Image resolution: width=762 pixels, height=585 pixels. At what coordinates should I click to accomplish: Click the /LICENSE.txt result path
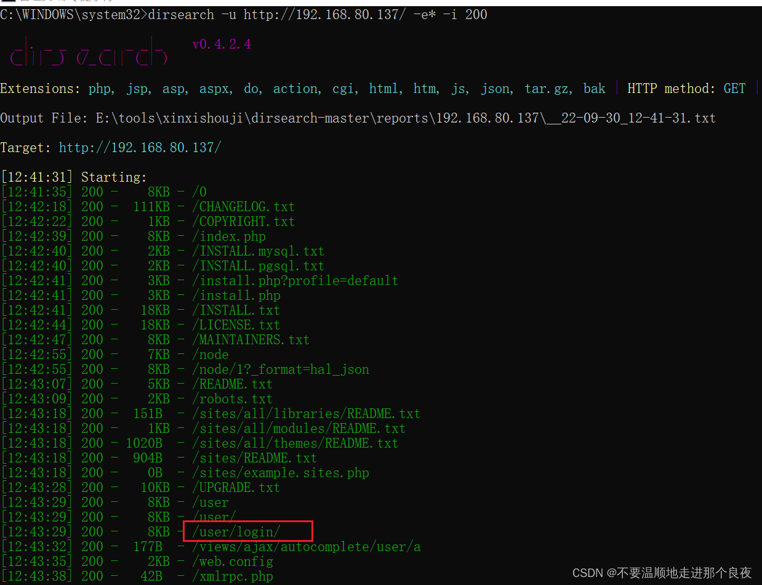(236, 325)
